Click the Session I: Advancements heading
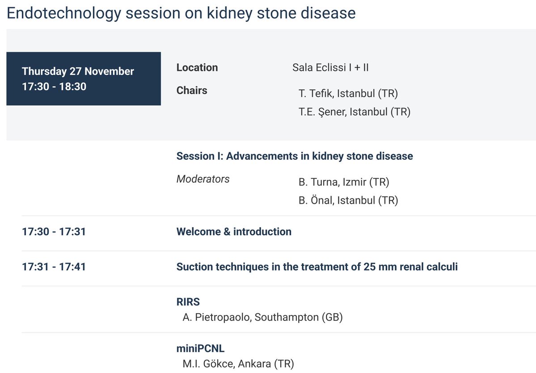The width and height of the screenshot is (536, 373). tap(295, 156)
